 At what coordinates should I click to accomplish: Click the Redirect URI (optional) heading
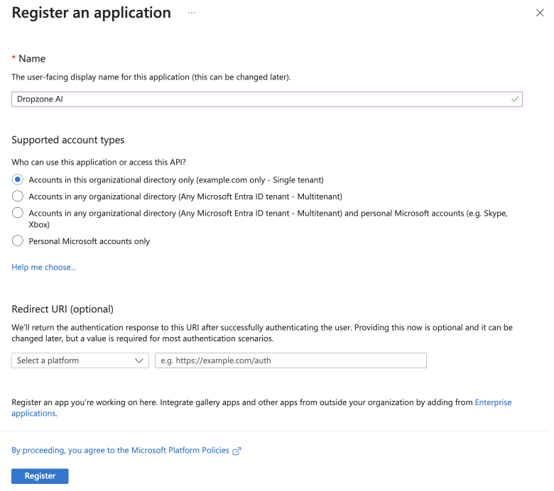(63, 309)
